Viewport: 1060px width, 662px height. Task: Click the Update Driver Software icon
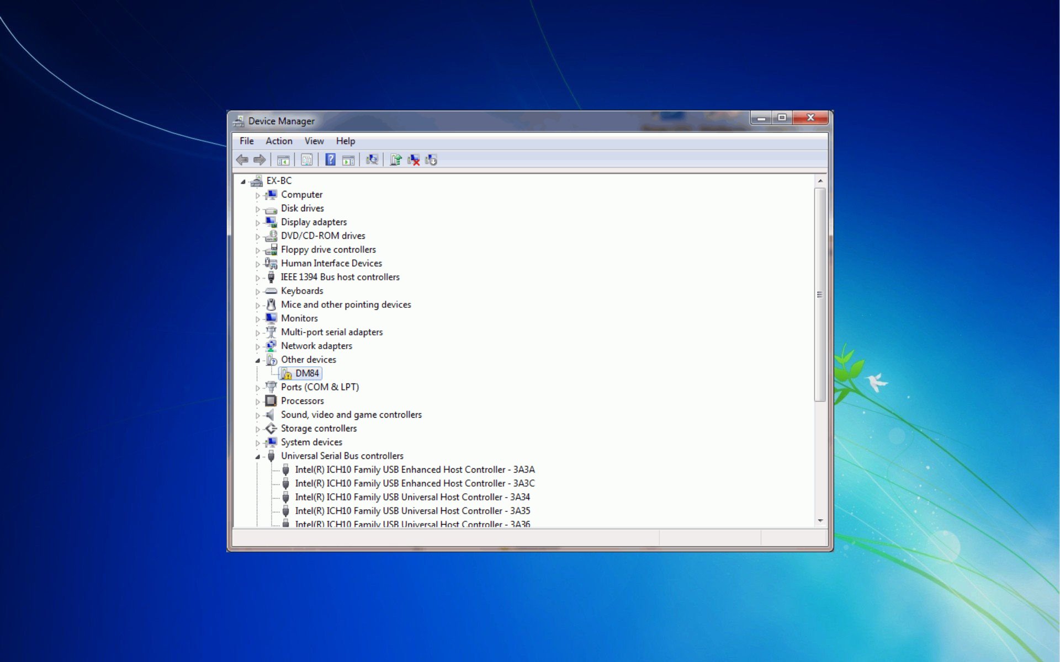pyautogui.click(x=396, y=160)
